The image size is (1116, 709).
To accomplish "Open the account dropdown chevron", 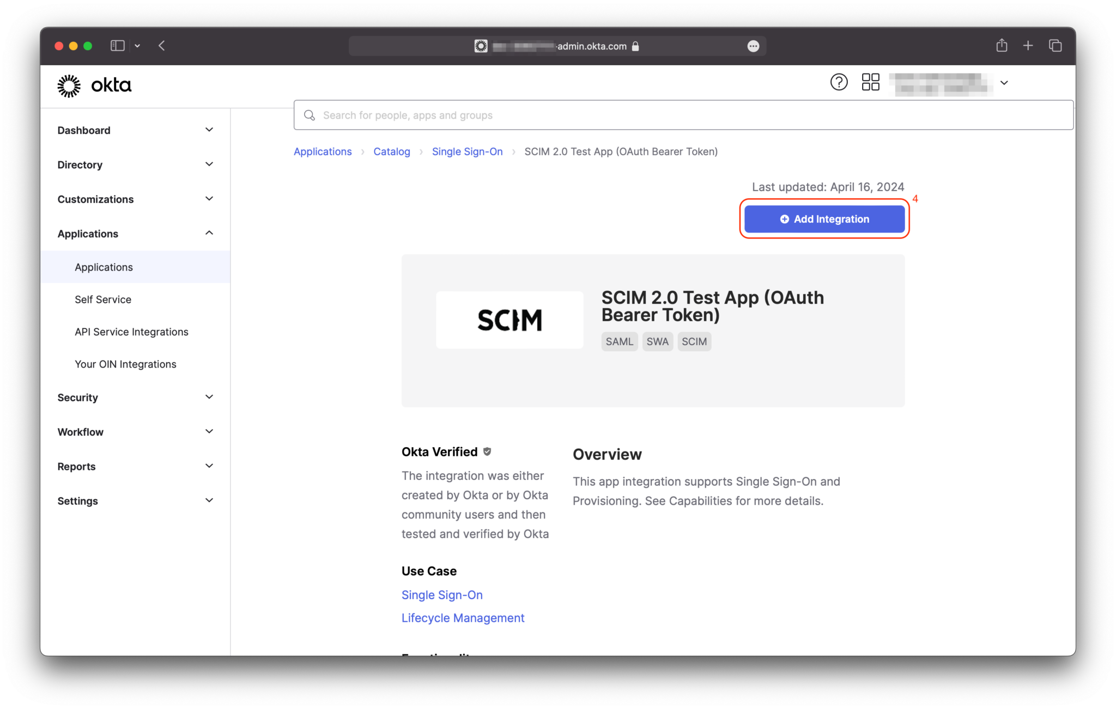I will [1004, 83].
